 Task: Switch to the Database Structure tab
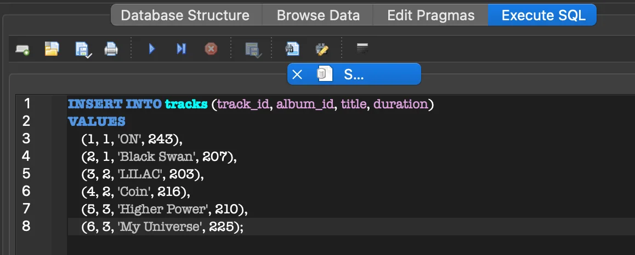tap(185, 15)
